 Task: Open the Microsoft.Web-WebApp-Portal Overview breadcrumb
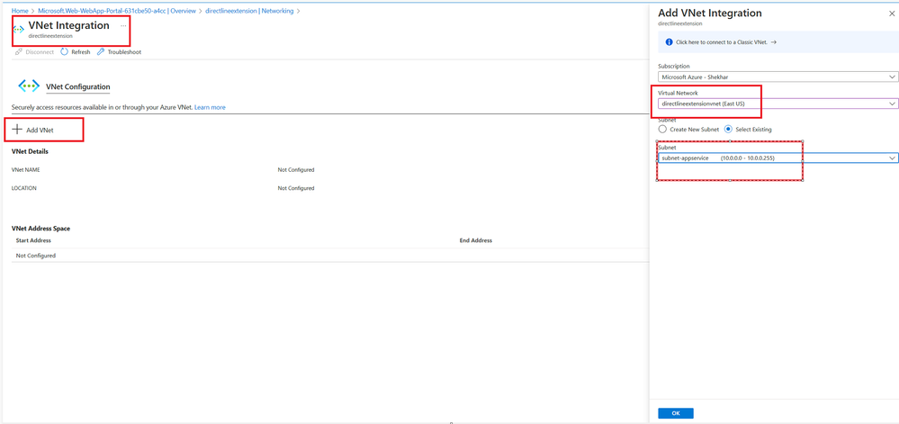pyautogui.click(x=117, y=11)
